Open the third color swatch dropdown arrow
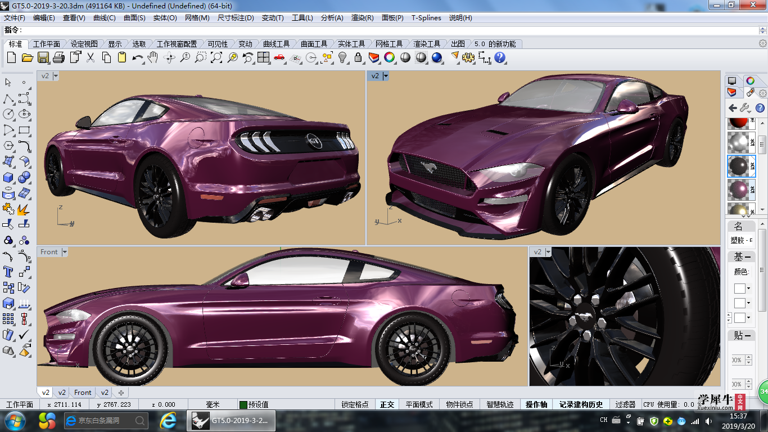The image size is (768, 432). (749, 318)
